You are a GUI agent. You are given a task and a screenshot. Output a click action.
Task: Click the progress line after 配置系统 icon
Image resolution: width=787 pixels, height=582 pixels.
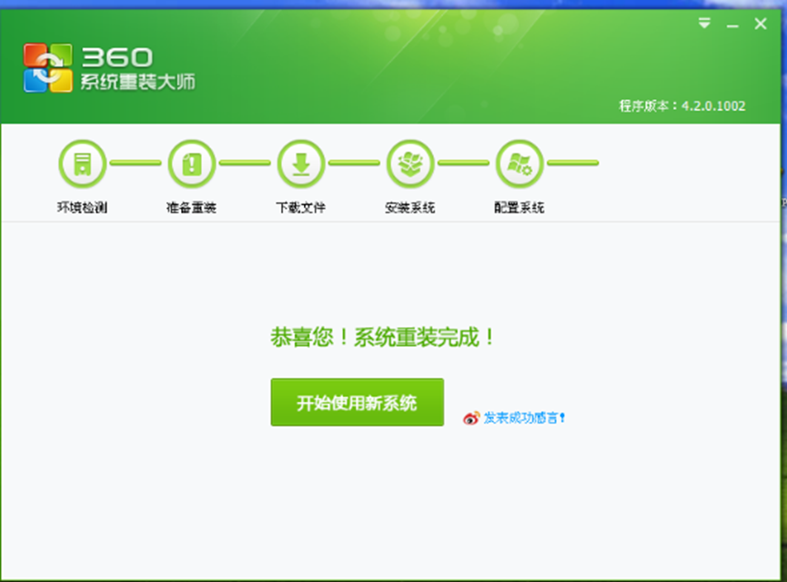click(572, 163)
